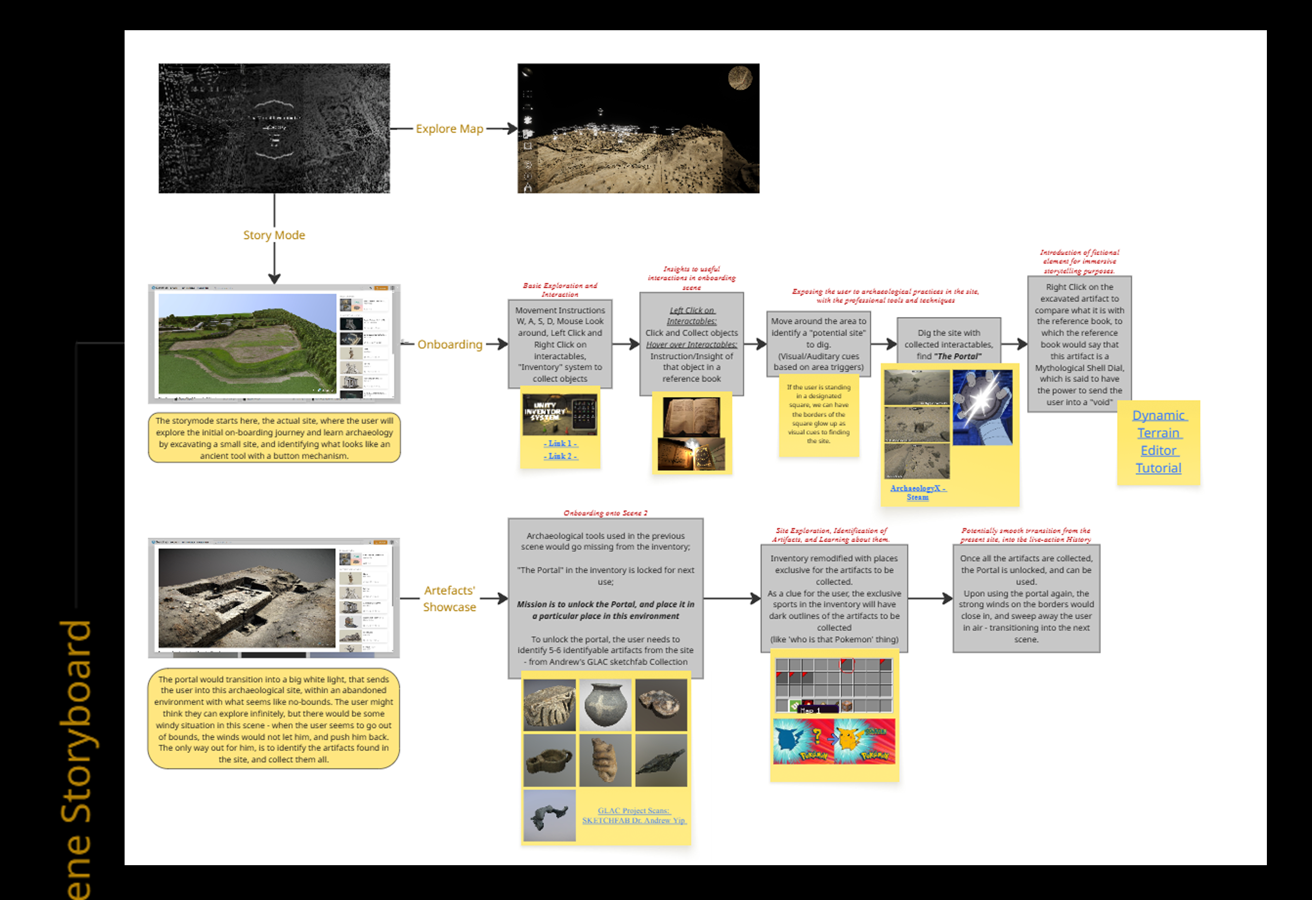Select the 'Introduction of fictional element' red note
Screen dimensions: 1312x900
1079,262
